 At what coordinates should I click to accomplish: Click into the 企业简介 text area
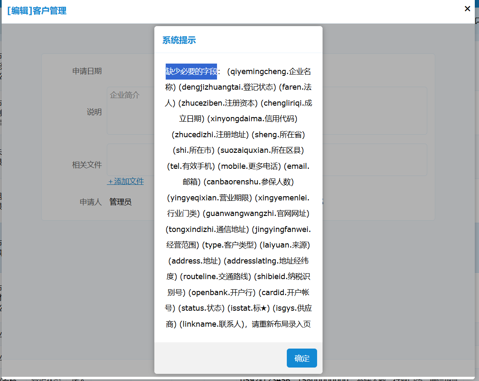tap(130, 110)
